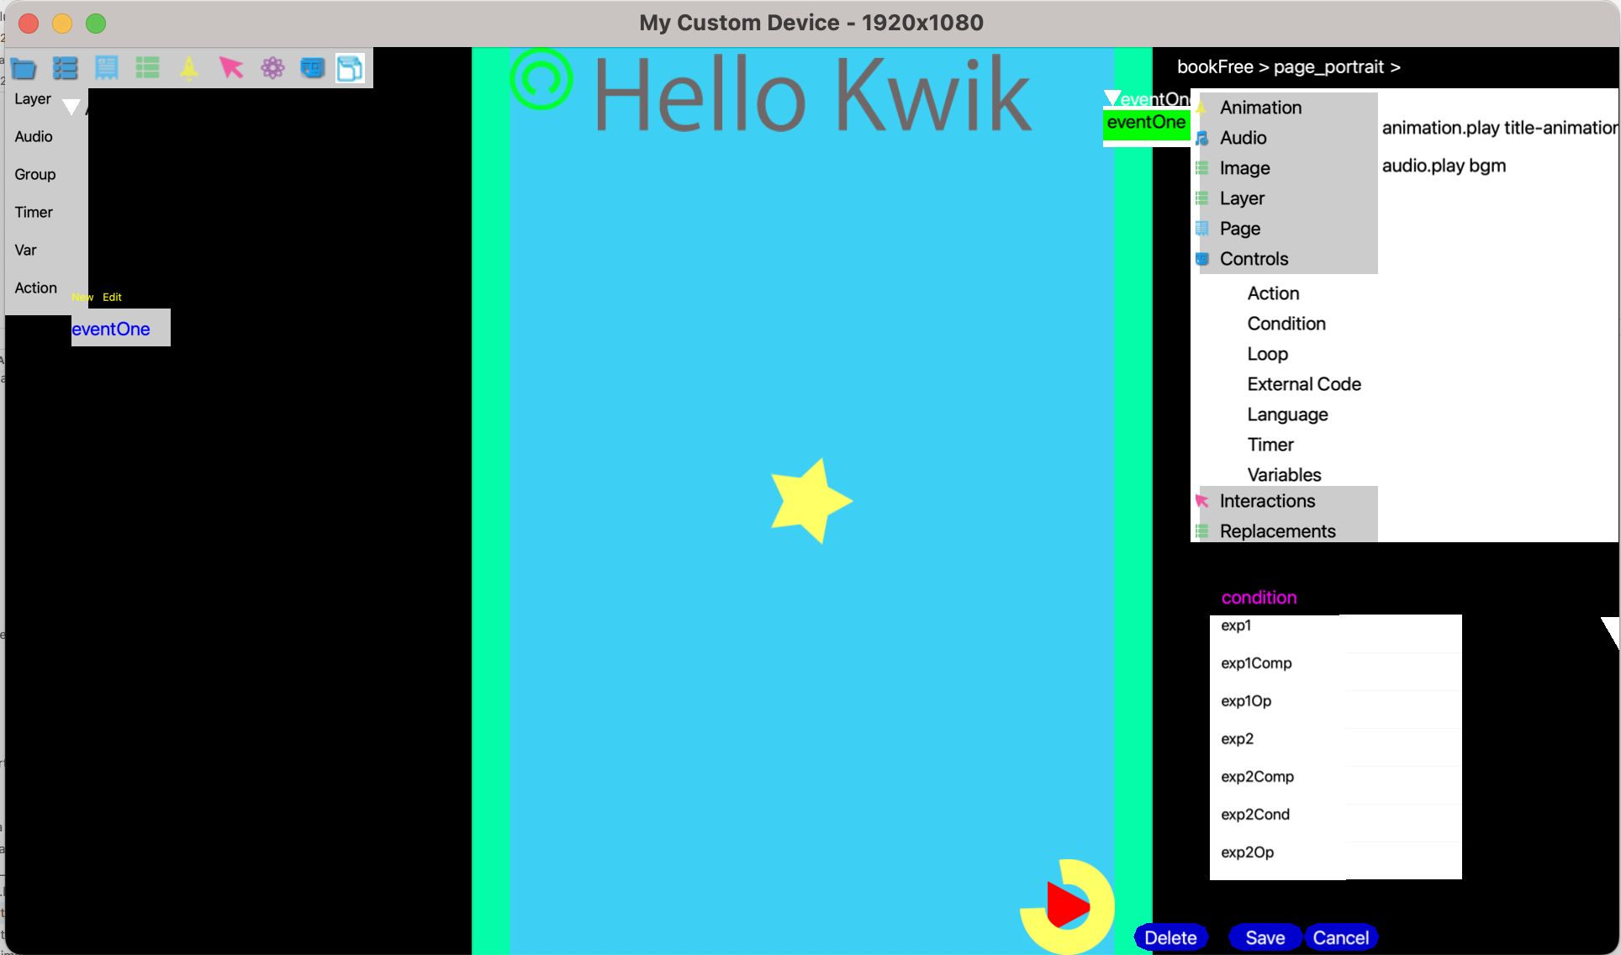Click the green rows icon beside Layer in list
Screen dimensions: 1621x955
[x=1202, y=198]
